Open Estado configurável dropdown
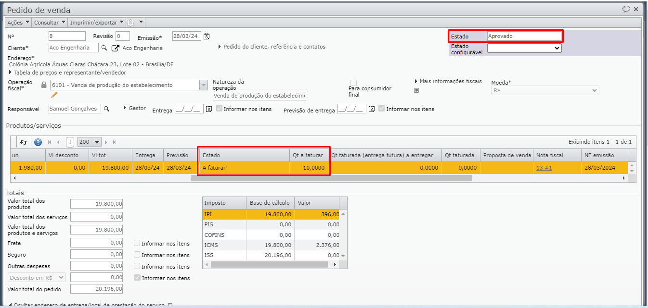 point(524,48)
